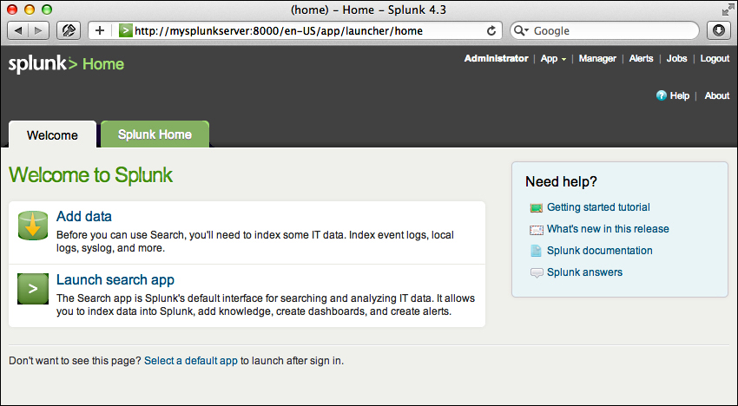
Task: Click the Getting started tutorial icon
Action: [x=536, y=207]
